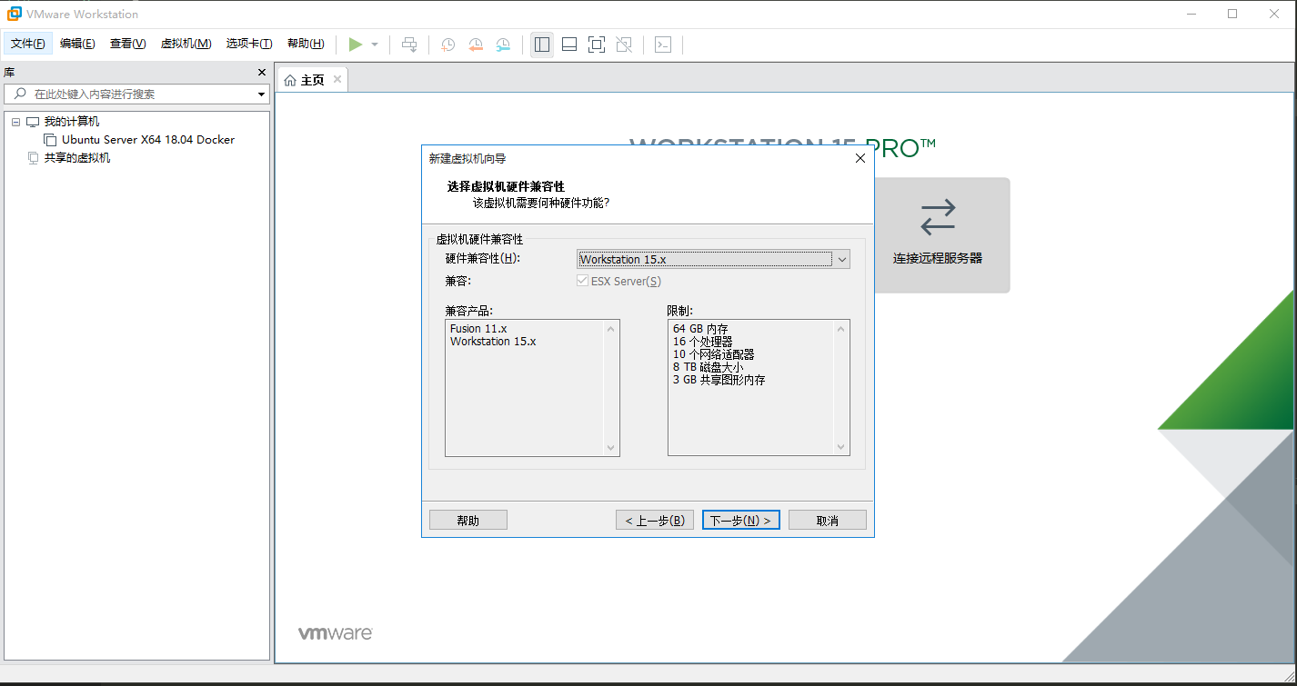Open the 虚拟机(M) menu

tap(186, 44)
